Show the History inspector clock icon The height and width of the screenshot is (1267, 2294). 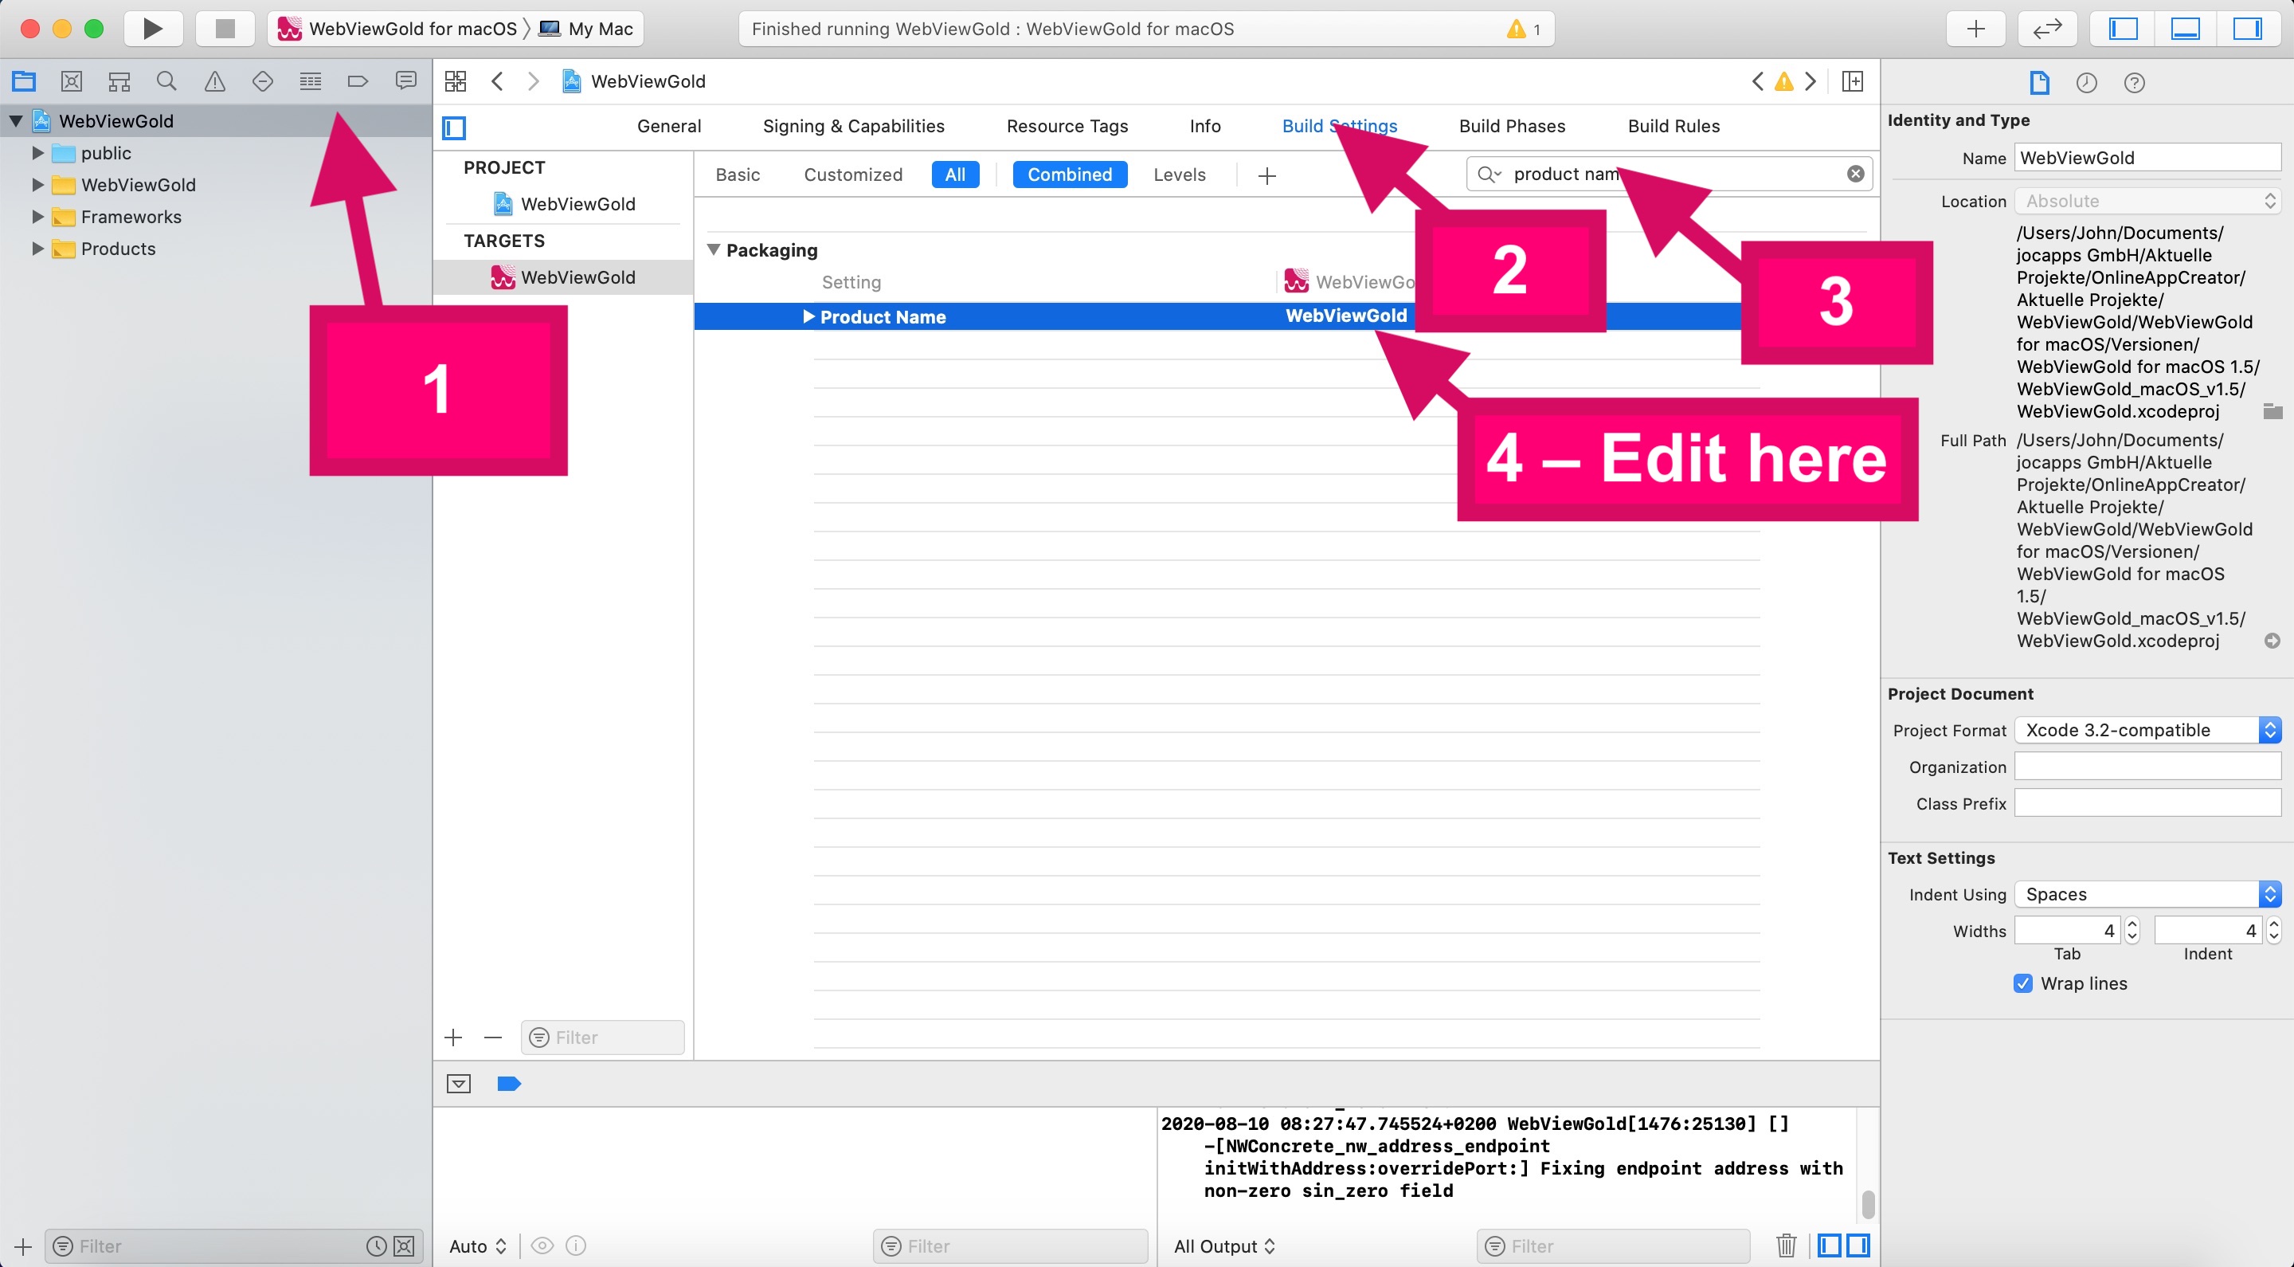pyautogui.click(x=2087, y=83)
